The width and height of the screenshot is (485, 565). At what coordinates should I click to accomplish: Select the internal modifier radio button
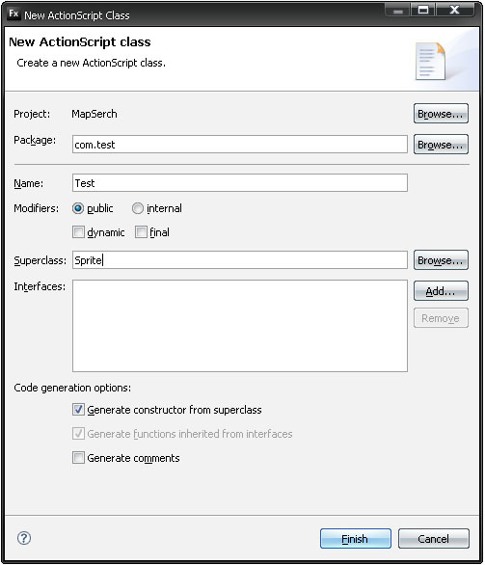tap(138, 208)
